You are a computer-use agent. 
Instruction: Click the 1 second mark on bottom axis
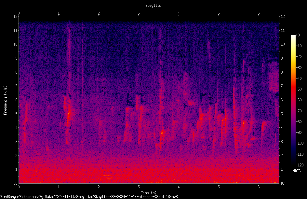coord(59,187)
